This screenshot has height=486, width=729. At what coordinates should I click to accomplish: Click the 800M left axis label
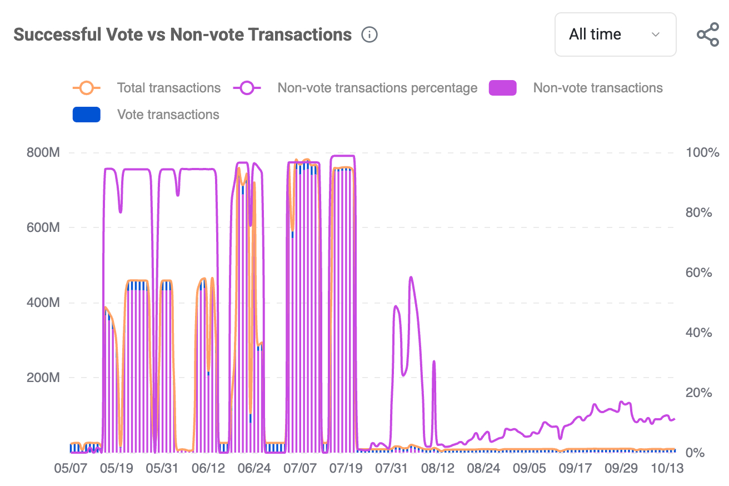[43, 152]
